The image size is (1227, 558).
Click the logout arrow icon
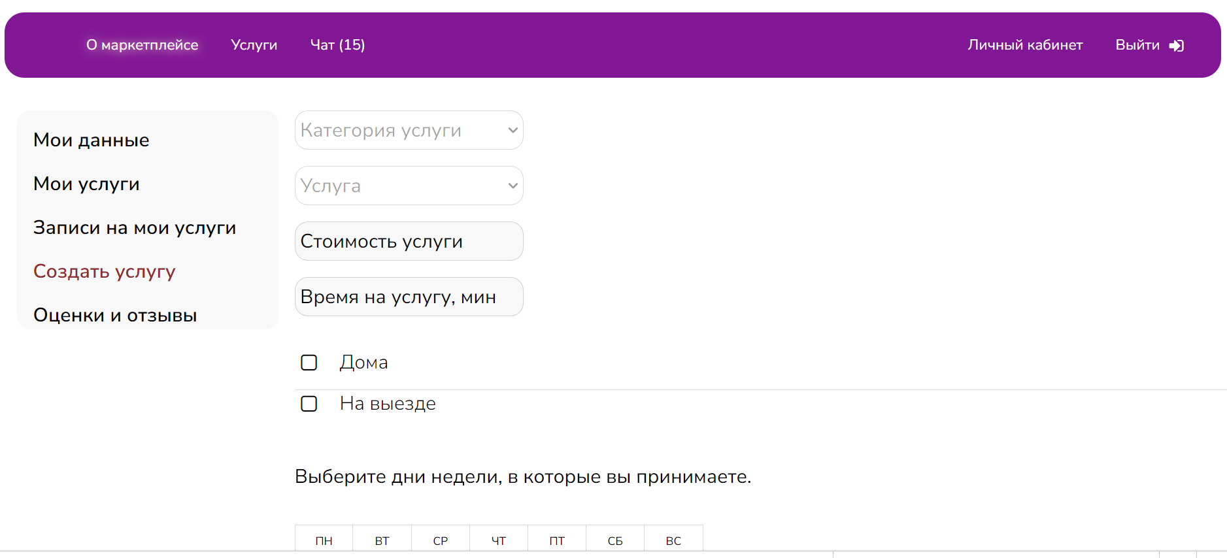1176,46
